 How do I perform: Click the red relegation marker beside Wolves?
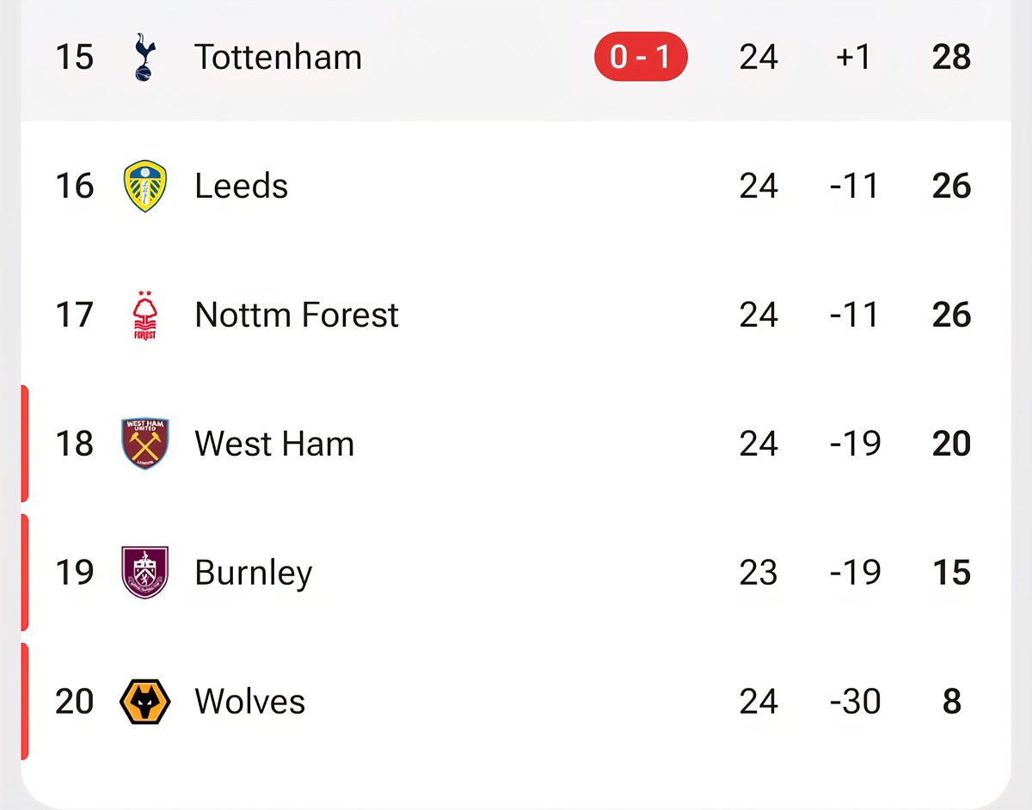point(25,702)
